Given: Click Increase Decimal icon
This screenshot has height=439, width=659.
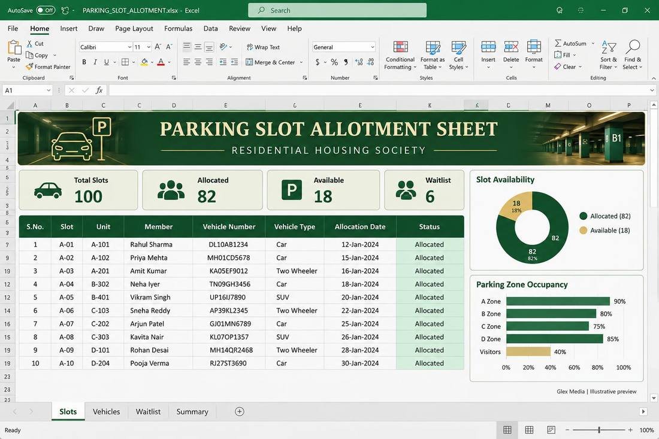Looking at the screenshot, I should pos(359,62).
